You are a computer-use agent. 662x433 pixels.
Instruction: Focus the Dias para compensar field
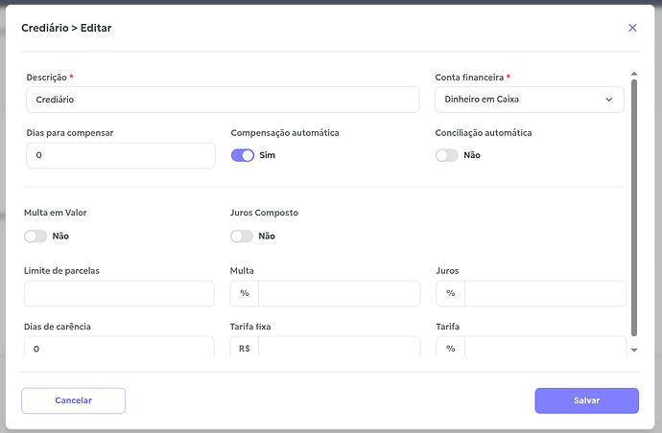pyautogui.click(x=120, y=155)
